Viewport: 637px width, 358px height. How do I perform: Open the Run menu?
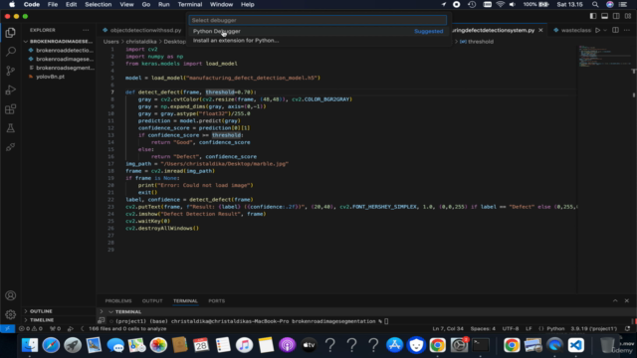(x=163, y=4)
